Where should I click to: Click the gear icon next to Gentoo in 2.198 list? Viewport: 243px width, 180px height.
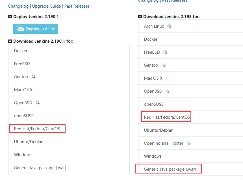tap(164, 65)
